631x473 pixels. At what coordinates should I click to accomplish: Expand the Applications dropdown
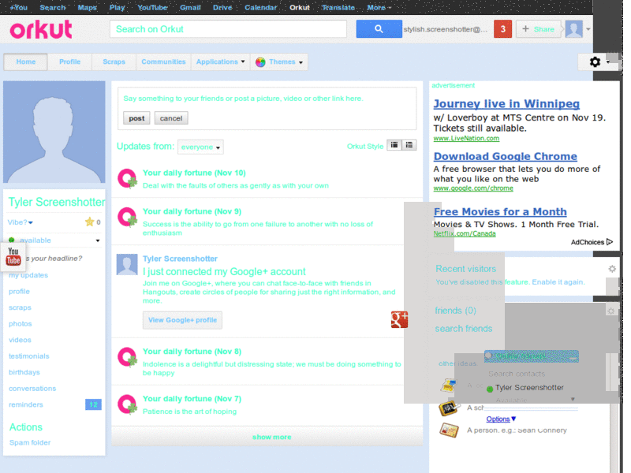pyautogui.click(x=220, y=62)
